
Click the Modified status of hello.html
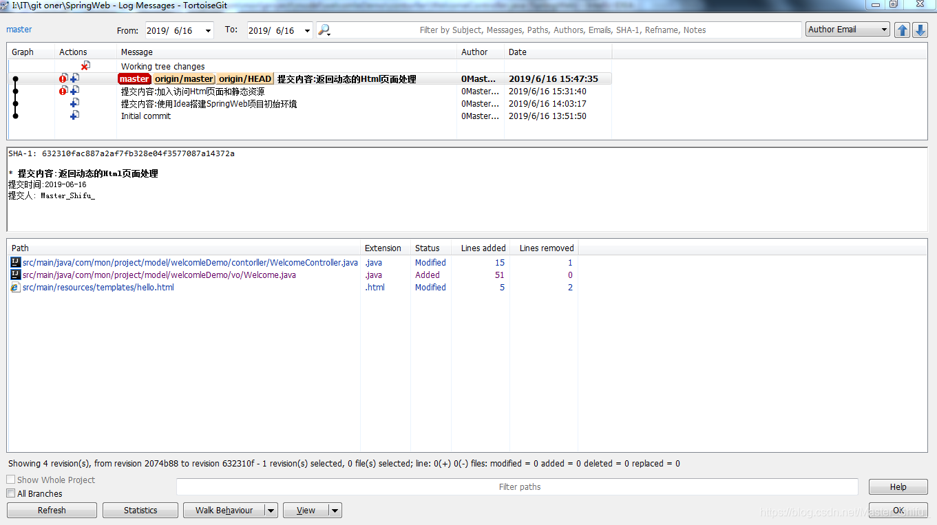coord(430,287)
